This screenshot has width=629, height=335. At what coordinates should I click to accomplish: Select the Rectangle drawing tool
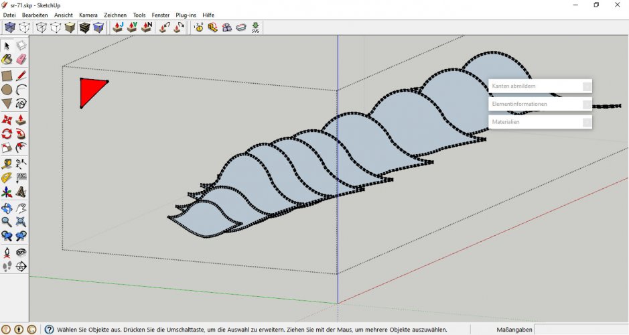pyautogui.click(x=7, y=76)
